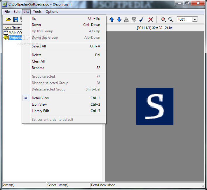Click the zoom out magnifier icon
Image resolution: width=207 pixels, height=190 pixels.
171,19
